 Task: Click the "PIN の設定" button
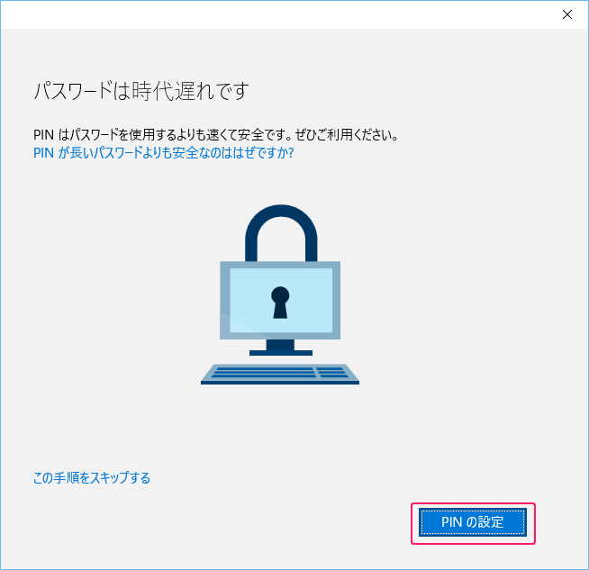473,522
